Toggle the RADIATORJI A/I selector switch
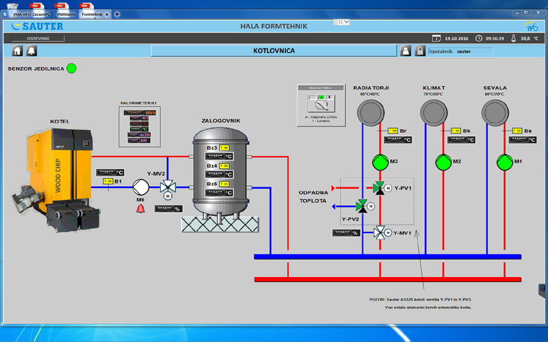Image resolution: width=548 pixels, height=342 pixels. 321,103
